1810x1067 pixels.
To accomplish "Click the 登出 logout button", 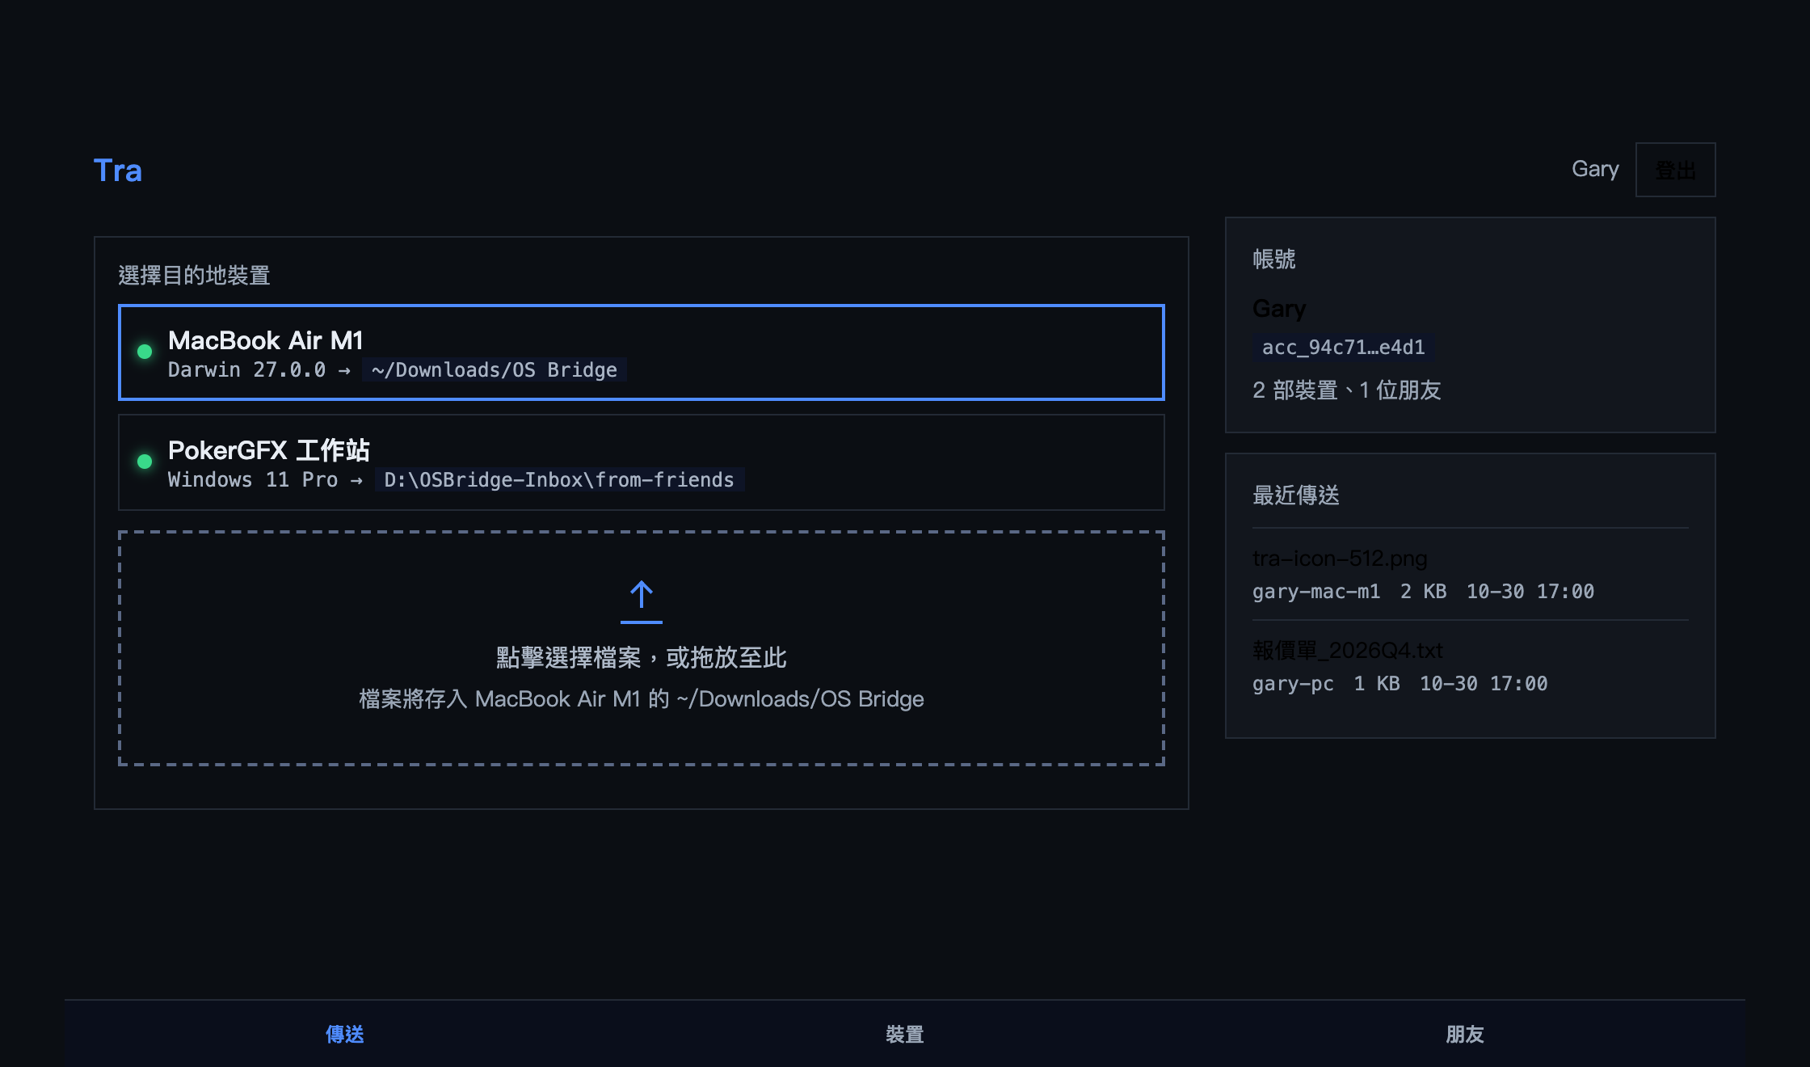I will point(1676,170).
